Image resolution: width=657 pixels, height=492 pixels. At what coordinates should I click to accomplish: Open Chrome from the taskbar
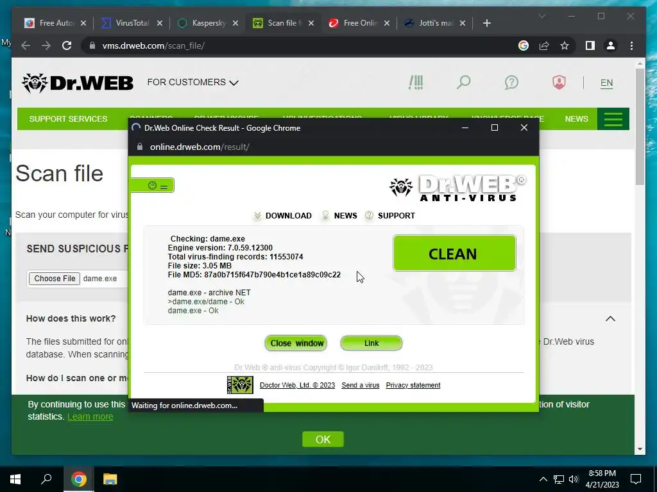click(79, 479)
